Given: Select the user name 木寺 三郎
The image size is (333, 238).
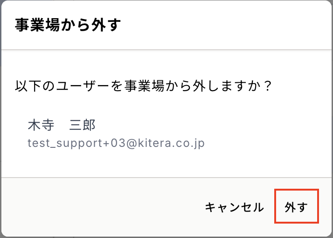Looking at the screenshot, I should 62,126.
